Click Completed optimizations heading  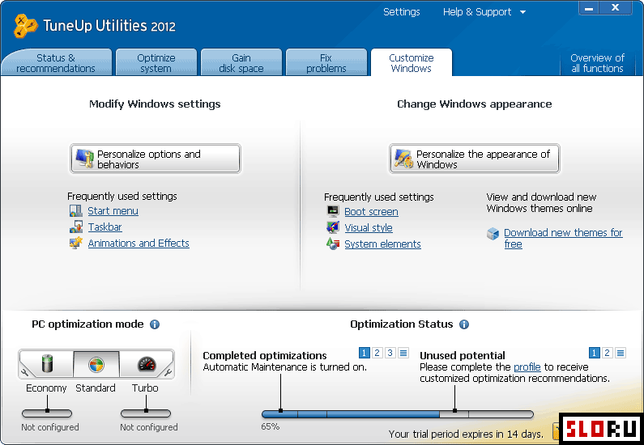(265, 355)
